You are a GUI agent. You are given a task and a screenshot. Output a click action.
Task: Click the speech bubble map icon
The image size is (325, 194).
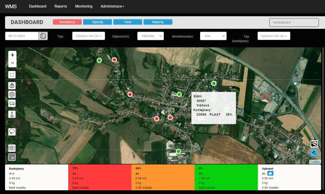point(13,131)
